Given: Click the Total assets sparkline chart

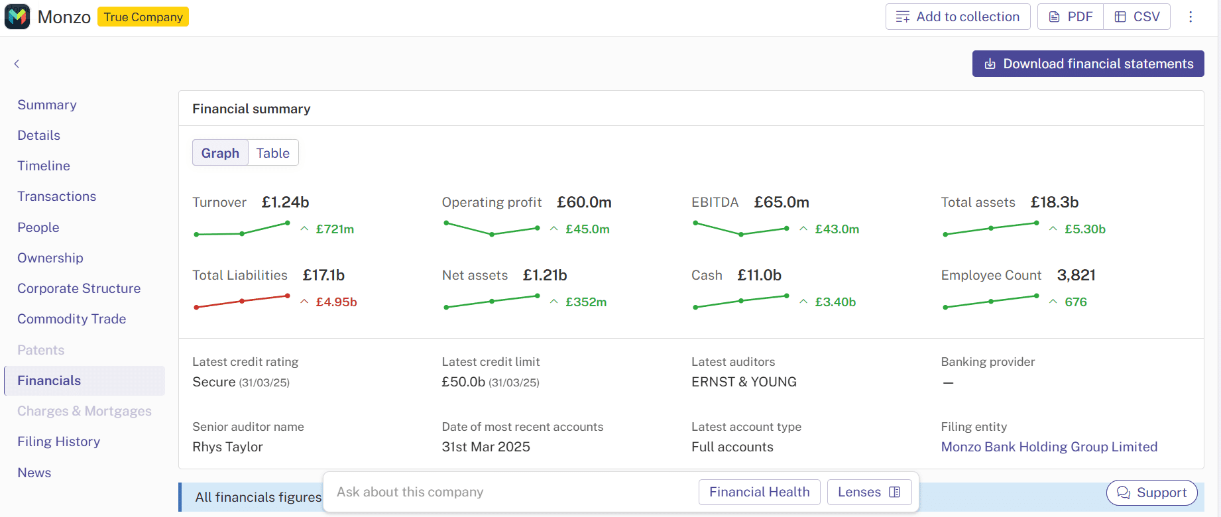Looking at the screenshot, I should (991, 229).
